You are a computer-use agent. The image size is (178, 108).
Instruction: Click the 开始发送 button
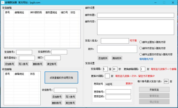point(154,90)
